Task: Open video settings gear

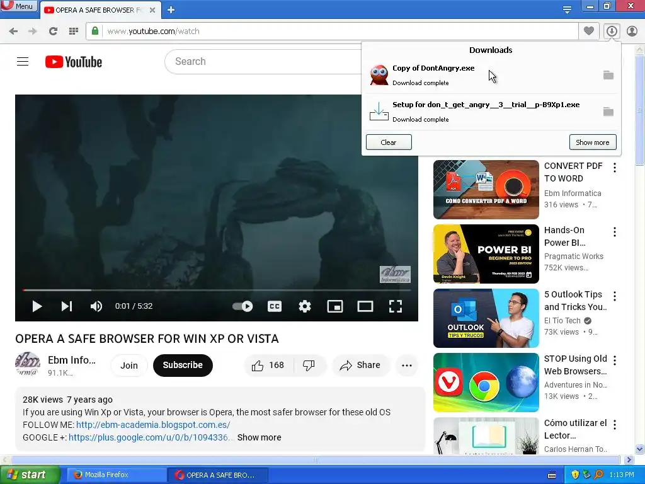Action: click(305, 306)
